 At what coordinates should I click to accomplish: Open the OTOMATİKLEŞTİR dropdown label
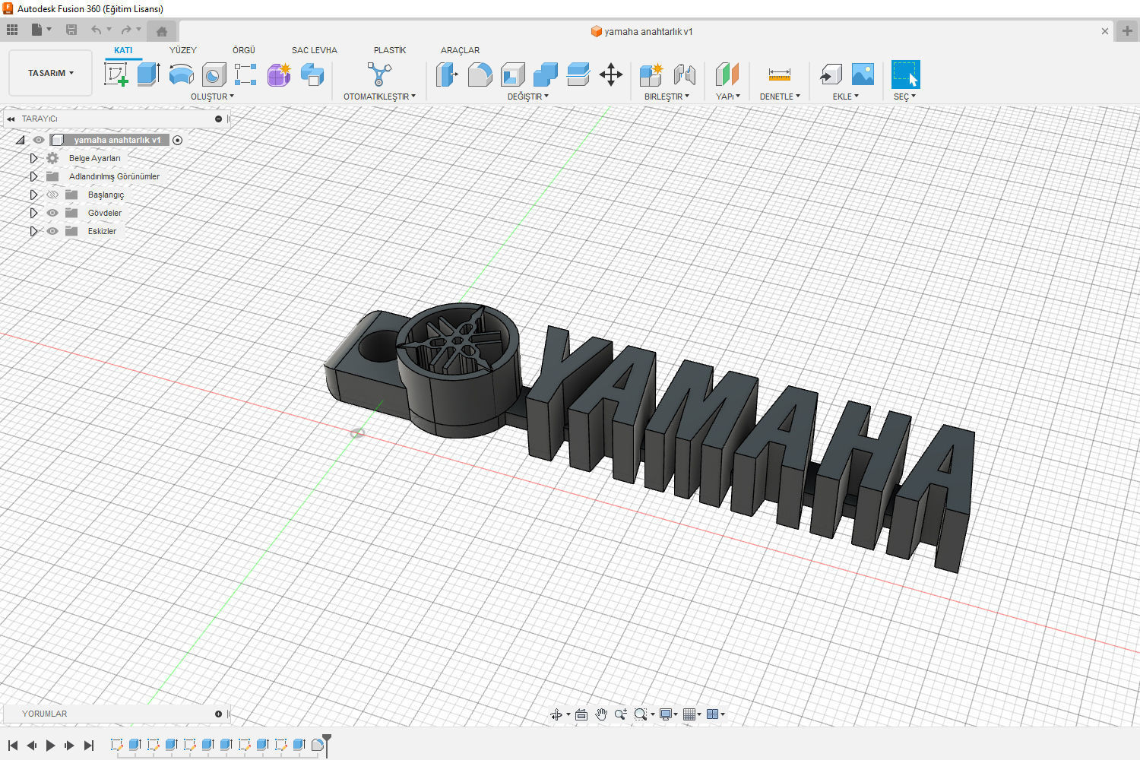click(x=379, y=97)
